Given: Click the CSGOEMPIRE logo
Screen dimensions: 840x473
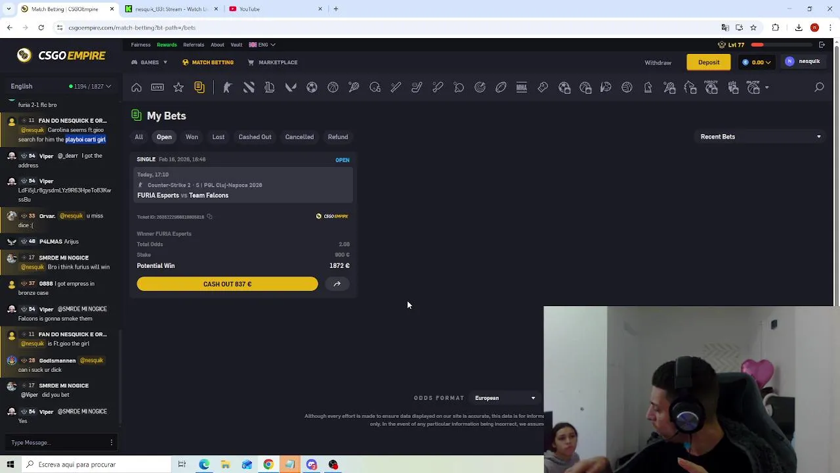Looking at the screenshot, I should (x=62, y=56).
